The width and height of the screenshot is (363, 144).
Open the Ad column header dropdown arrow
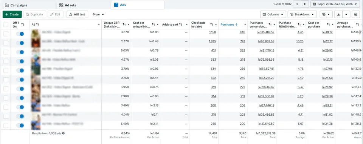pyautogui.click(x=99, y=25)
